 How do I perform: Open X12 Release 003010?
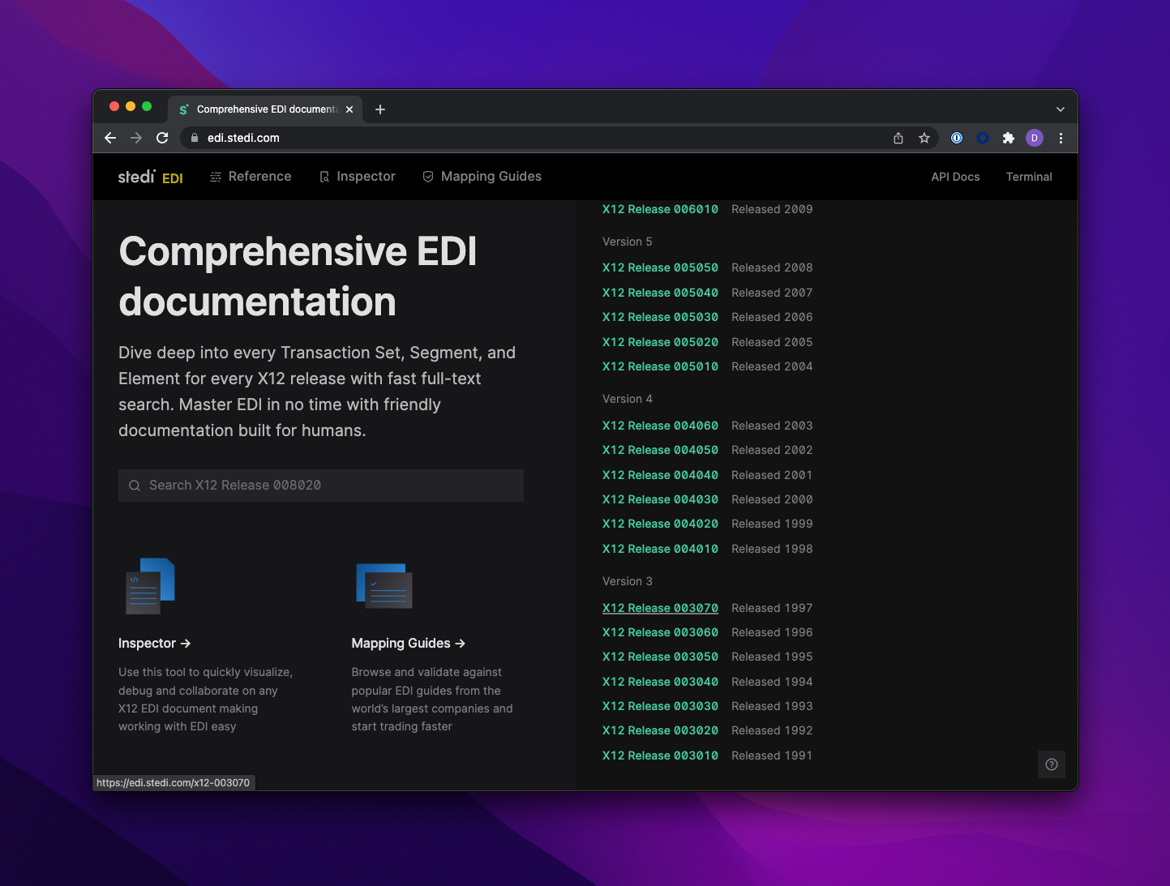pyautogui.click(x=660, y=755)
